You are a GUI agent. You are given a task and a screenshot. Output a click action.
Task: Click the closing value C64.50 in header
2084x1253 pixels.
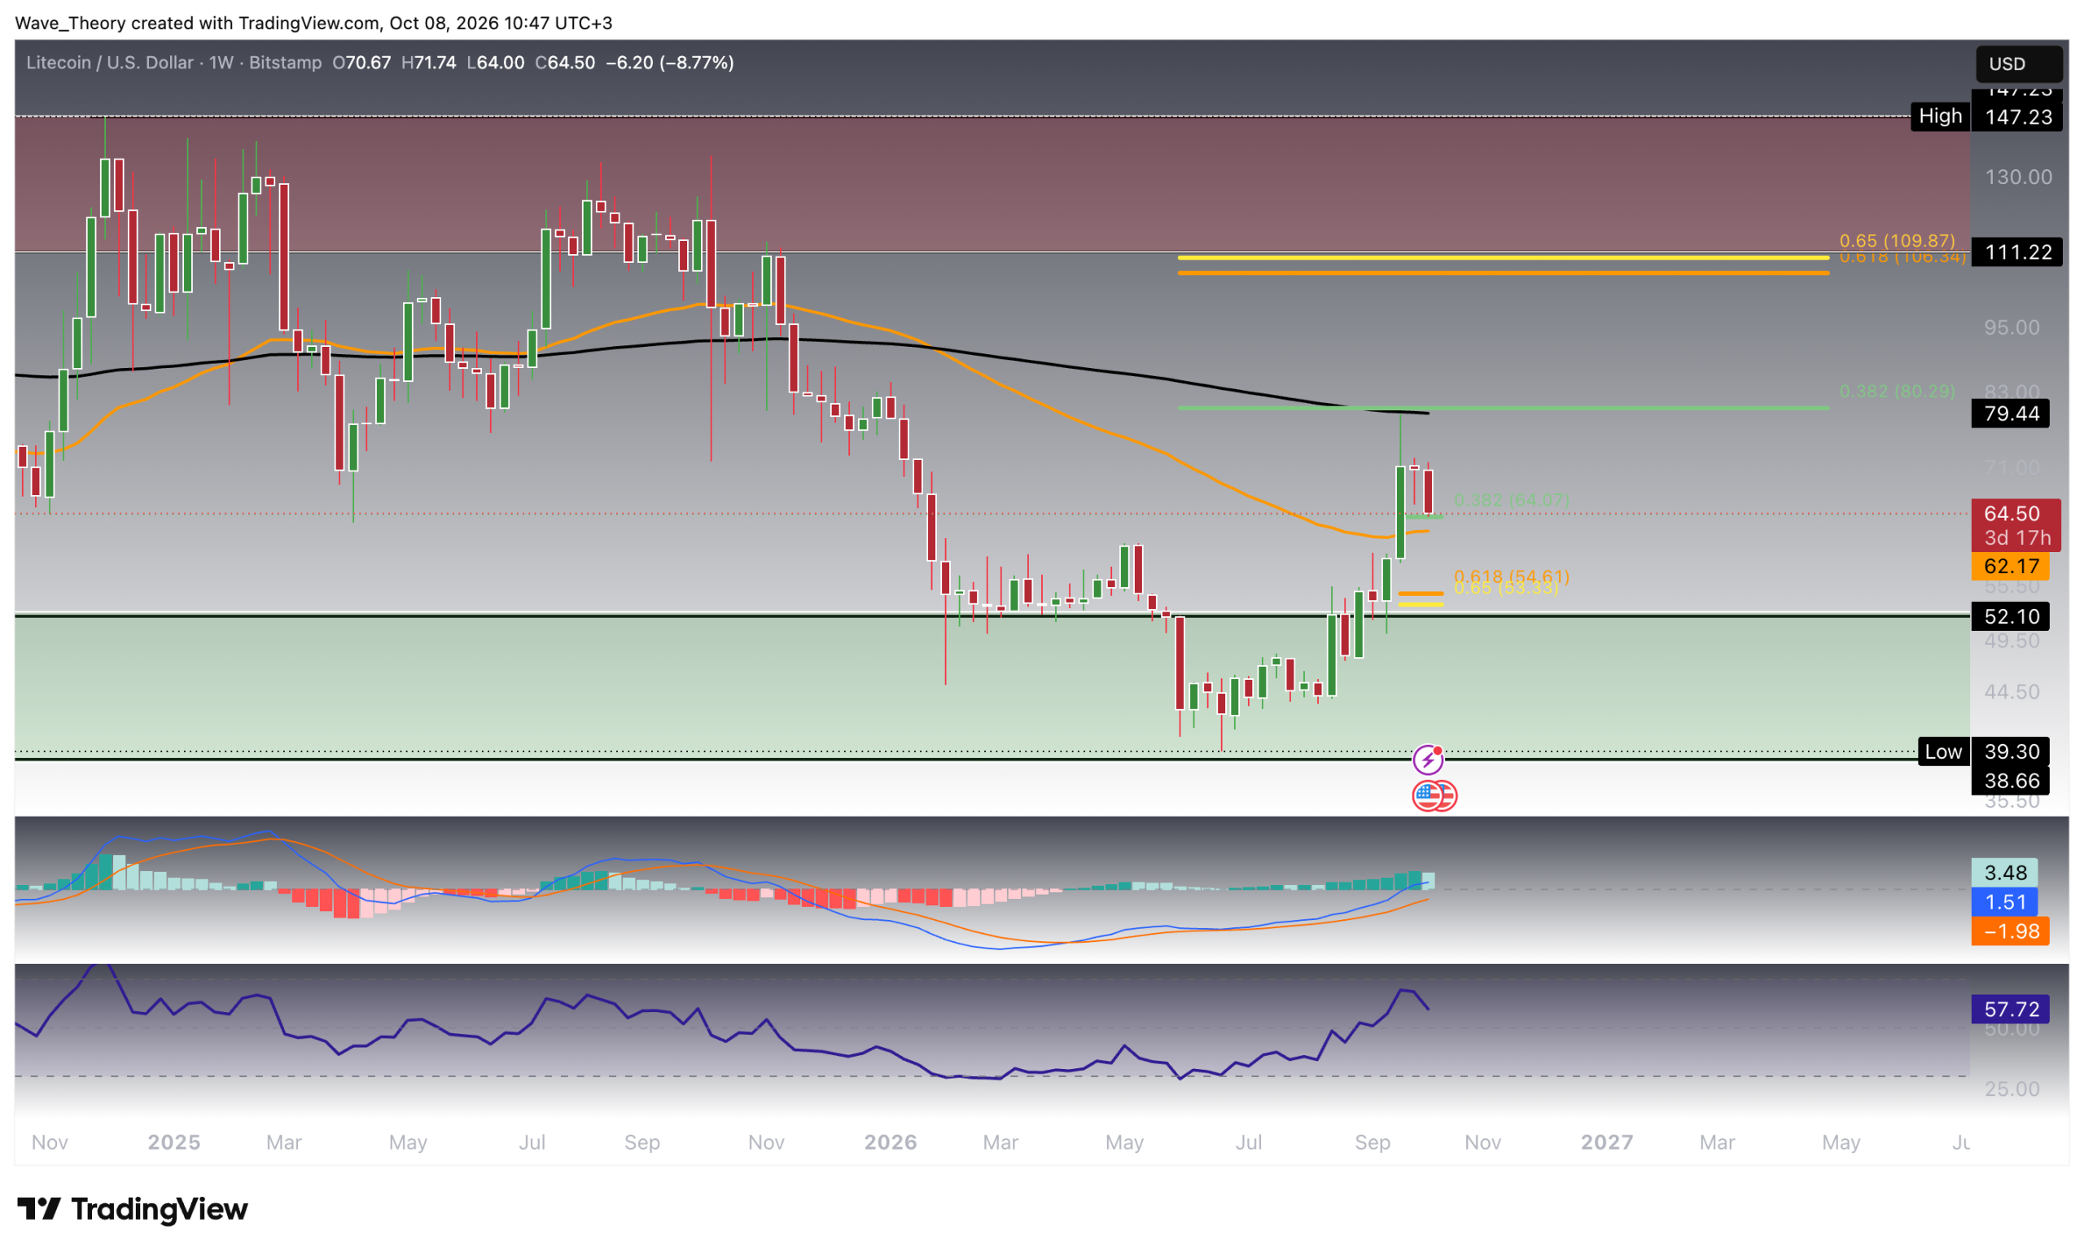565,63
